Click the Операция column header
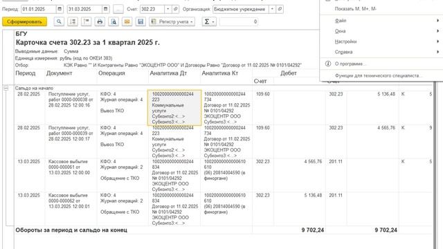Viewport: 443px width, 249px height. point(111,73)
